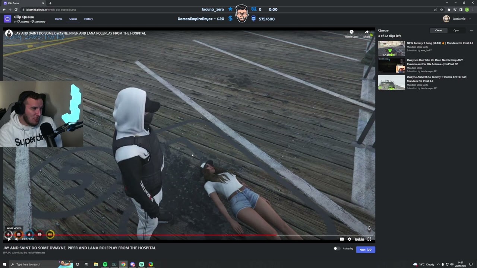Click the taskbar search box
The image size is (477, 268).
[x=41, y=264]
